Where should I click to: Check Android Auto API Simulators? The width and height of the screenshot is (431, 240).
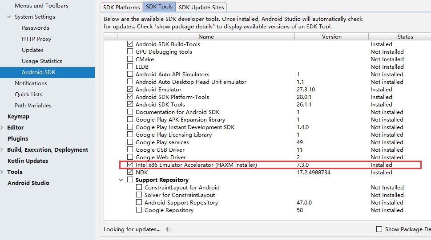pos(130,74)
